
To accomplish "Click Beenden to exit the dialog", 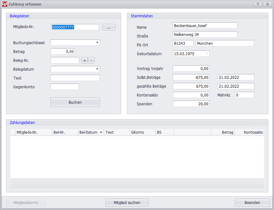I will [x=252, y=202].
